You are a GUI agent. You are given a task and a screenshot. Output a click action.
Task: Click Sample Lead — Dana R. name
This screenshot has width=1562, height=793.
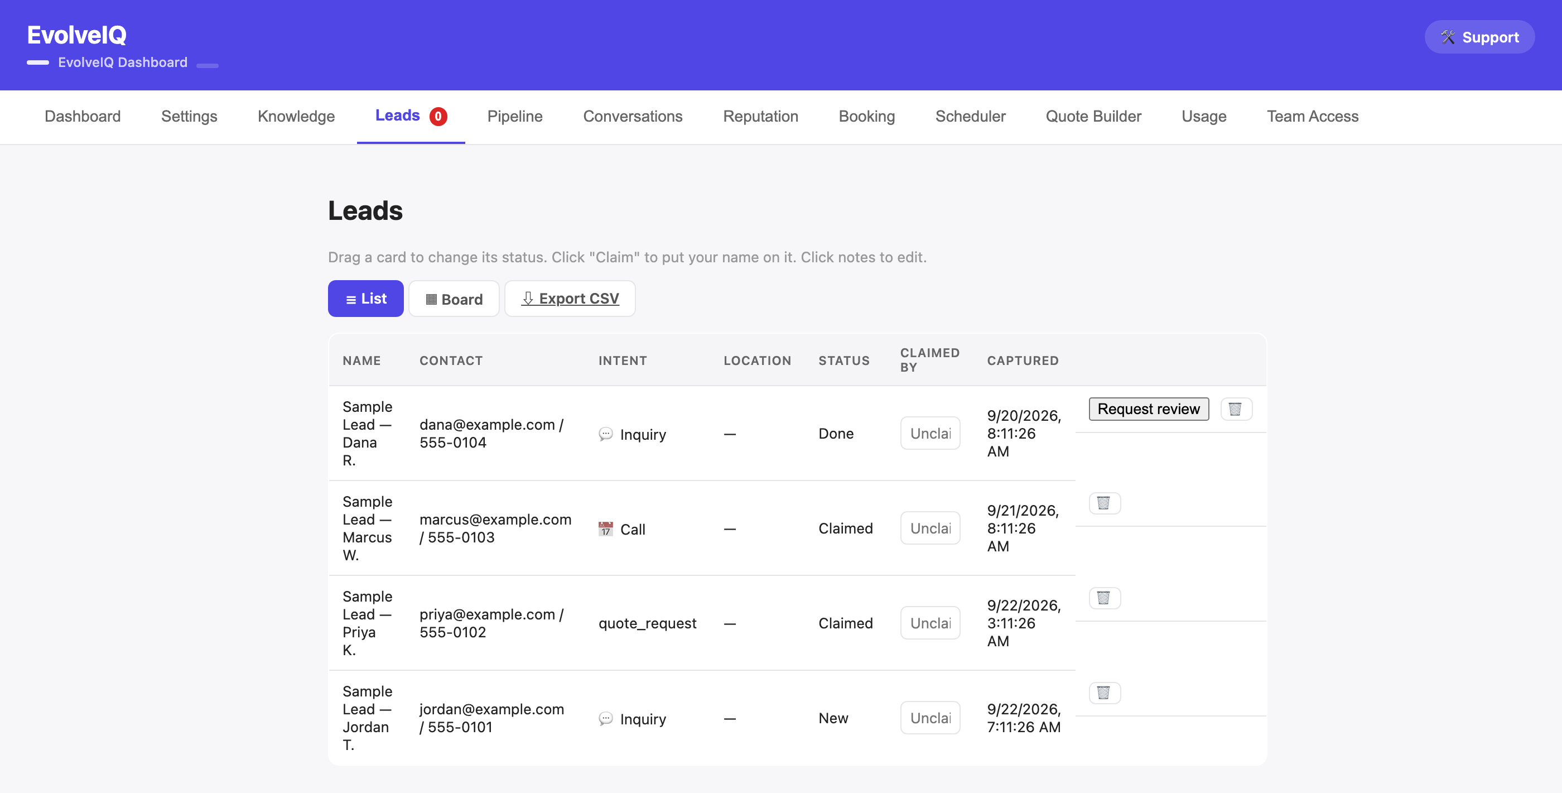[x=368, y=433]
